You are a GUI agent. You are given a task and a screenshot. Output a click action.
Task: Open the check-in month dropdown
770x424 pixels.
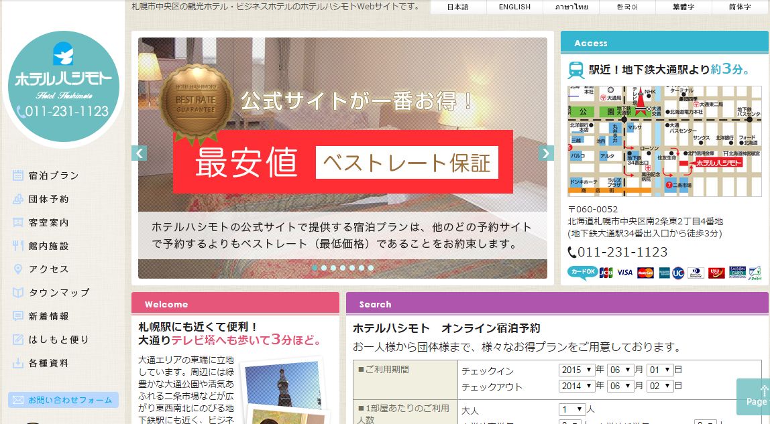point(620,370)
